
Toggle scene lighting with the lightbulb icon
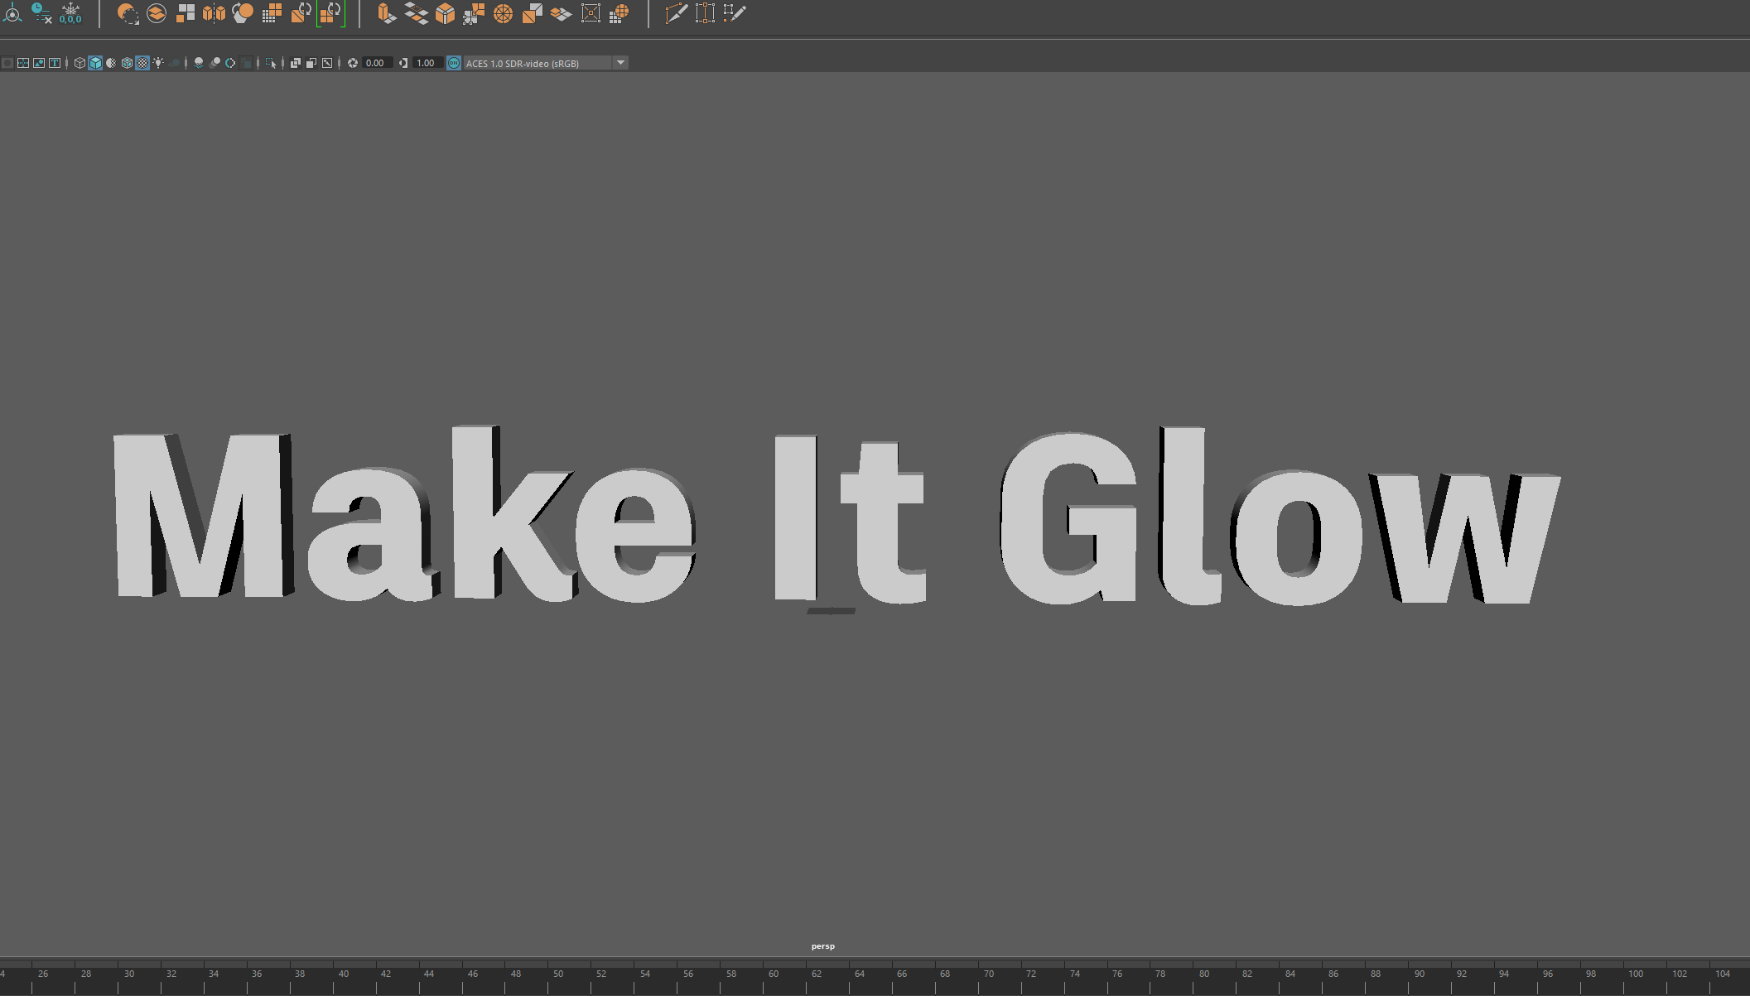[x=158, y=62]
